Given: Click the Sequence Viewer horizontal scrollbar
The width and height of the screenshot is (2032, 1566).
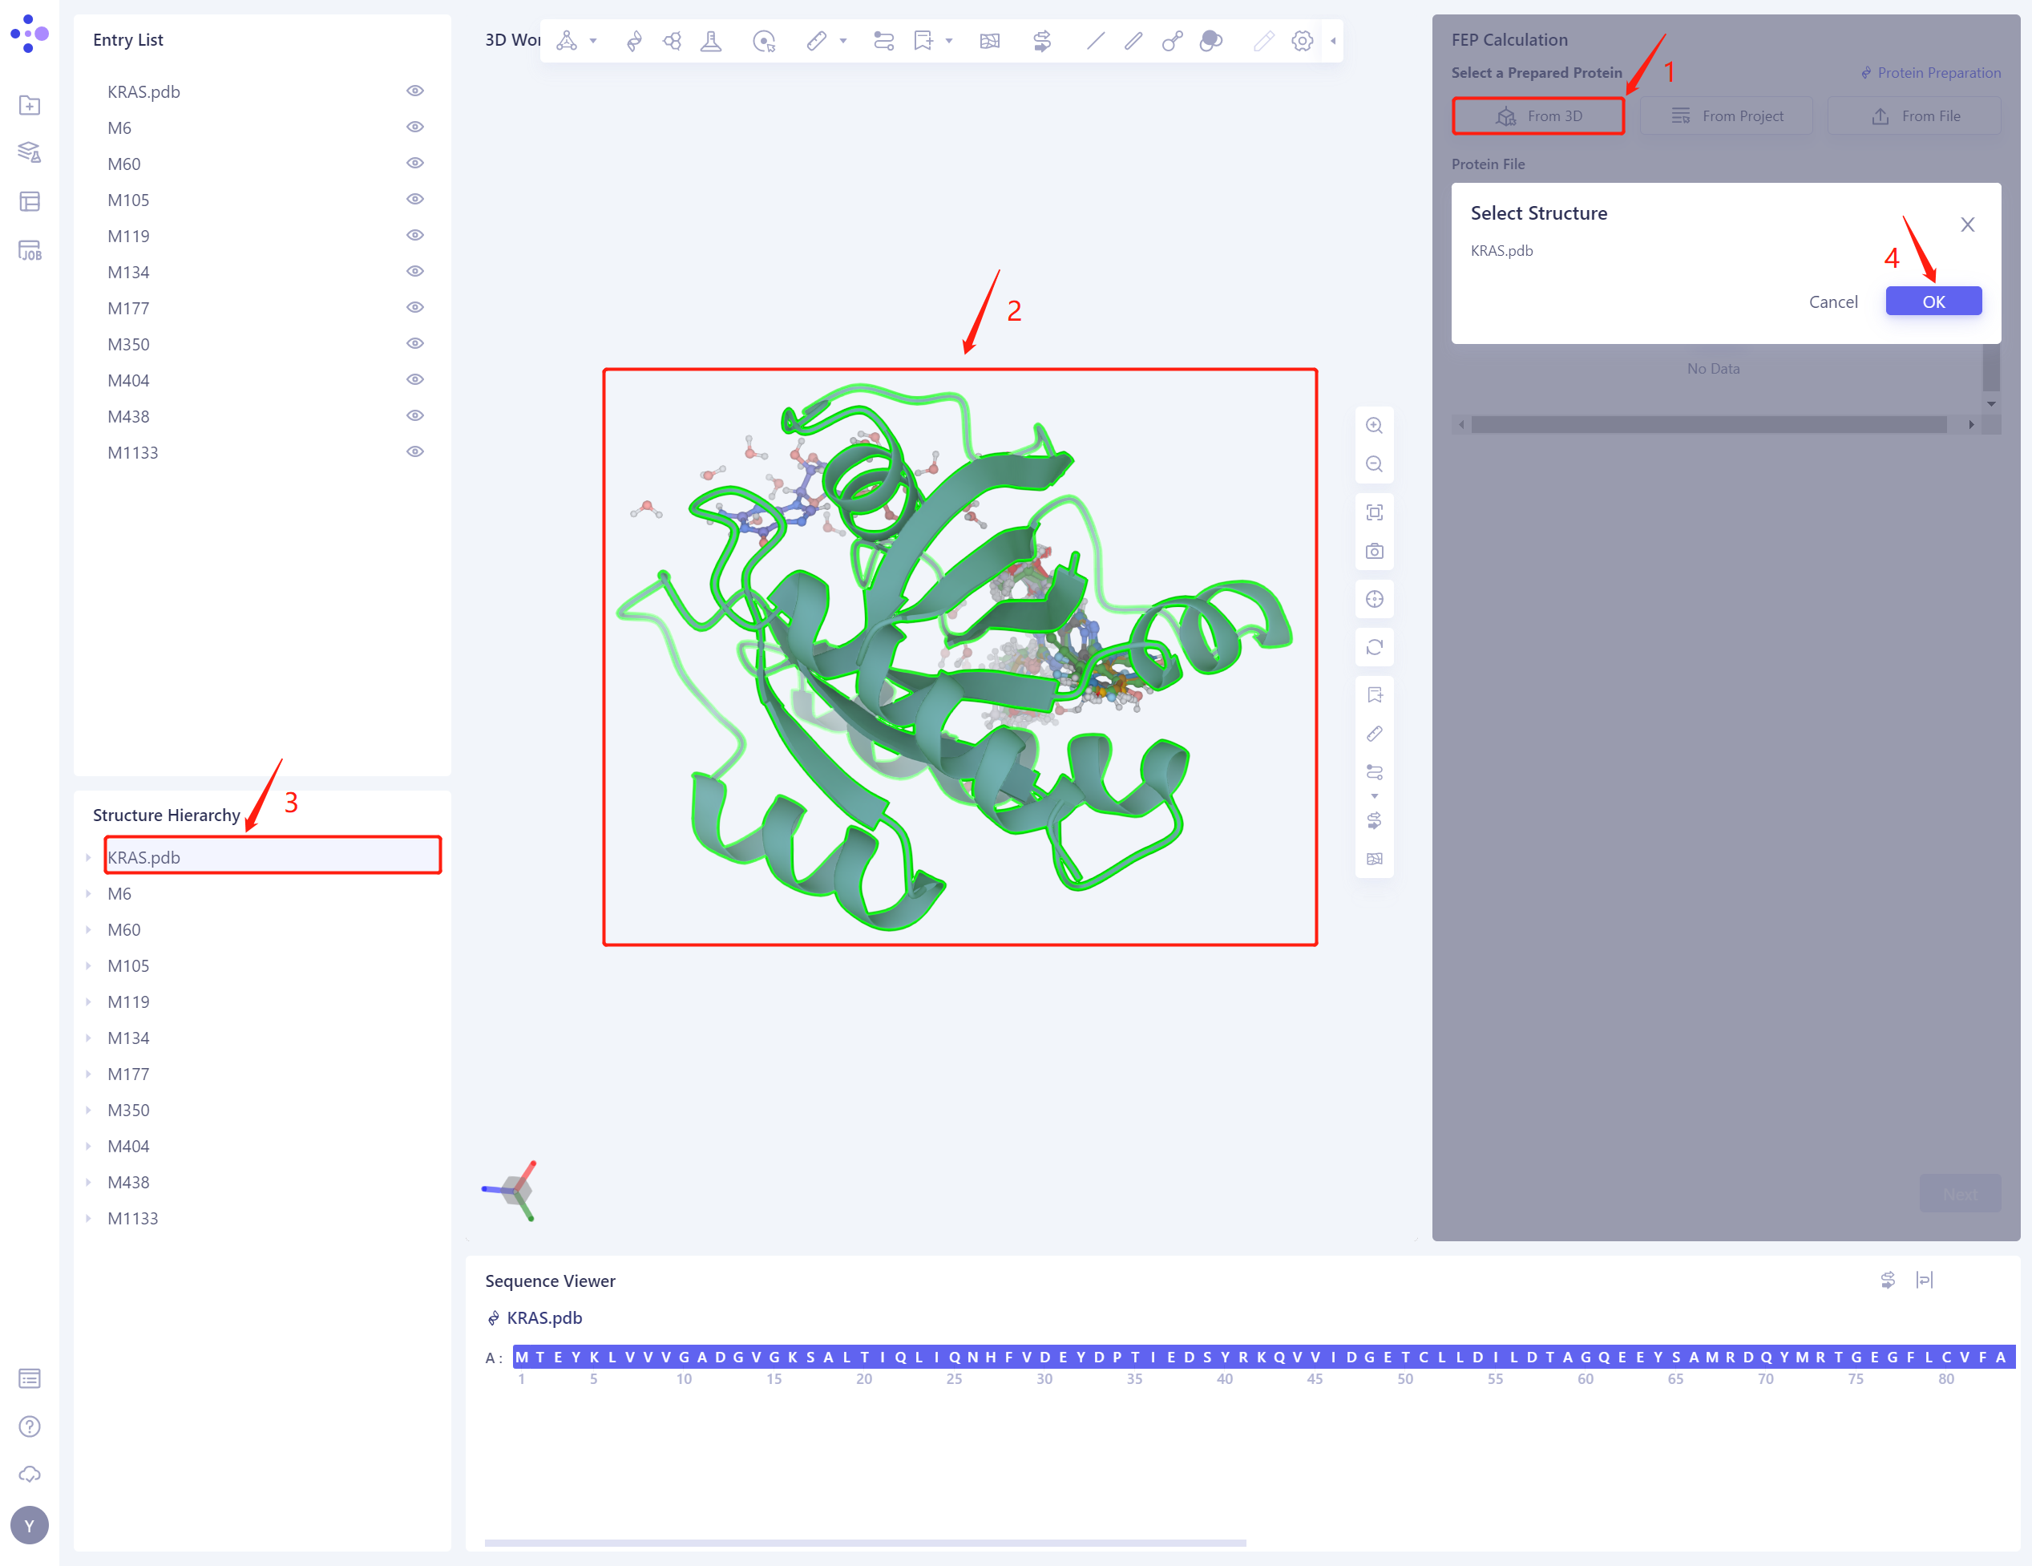Looking at the screenshot, I should [x=865, y=1543].
